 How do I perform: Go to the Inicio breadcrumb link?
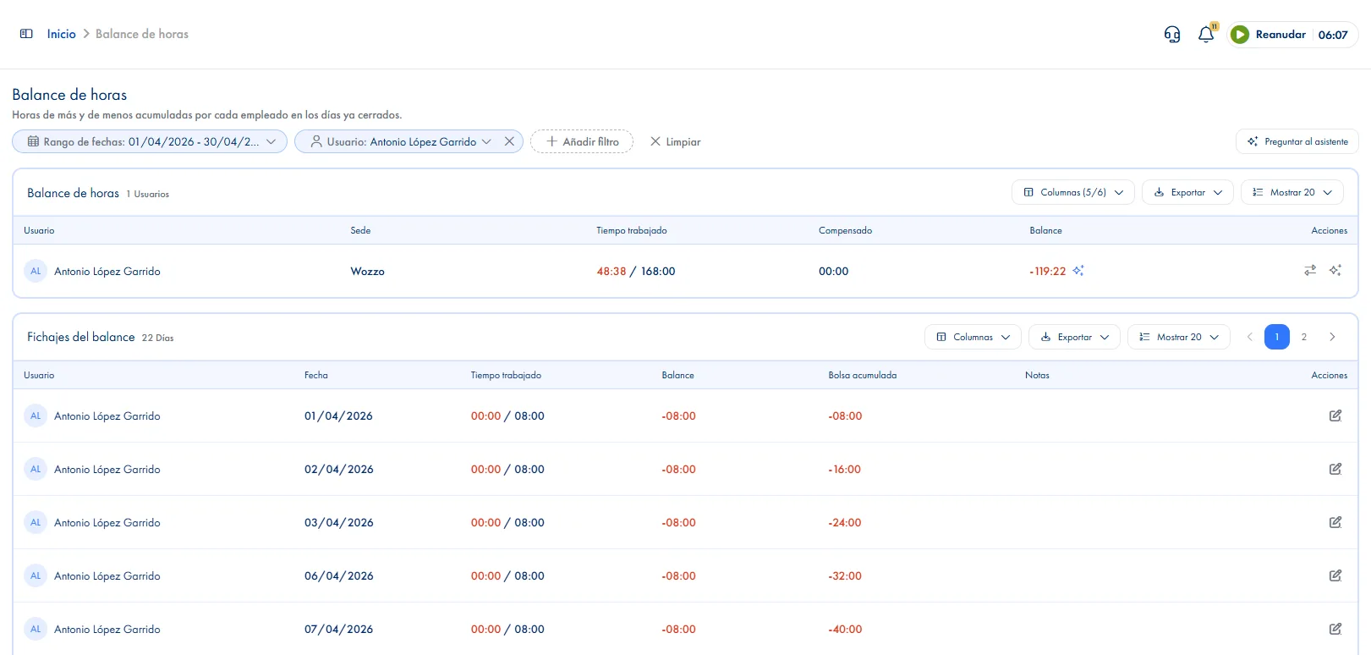tap(61, 34)
